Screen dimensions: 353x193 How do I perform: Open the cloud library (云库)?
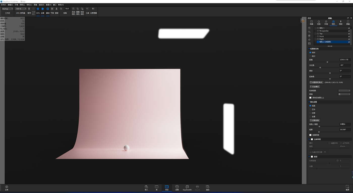(x=7, y=188)
